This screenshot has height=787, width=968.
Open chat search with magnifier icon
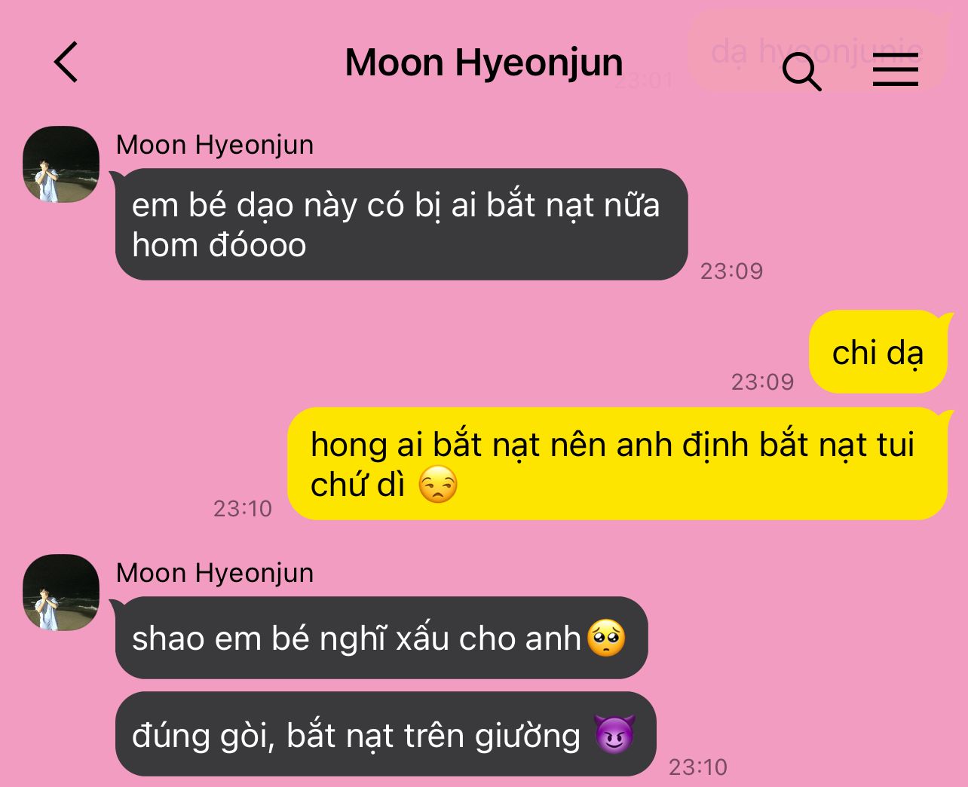point(801,72)
